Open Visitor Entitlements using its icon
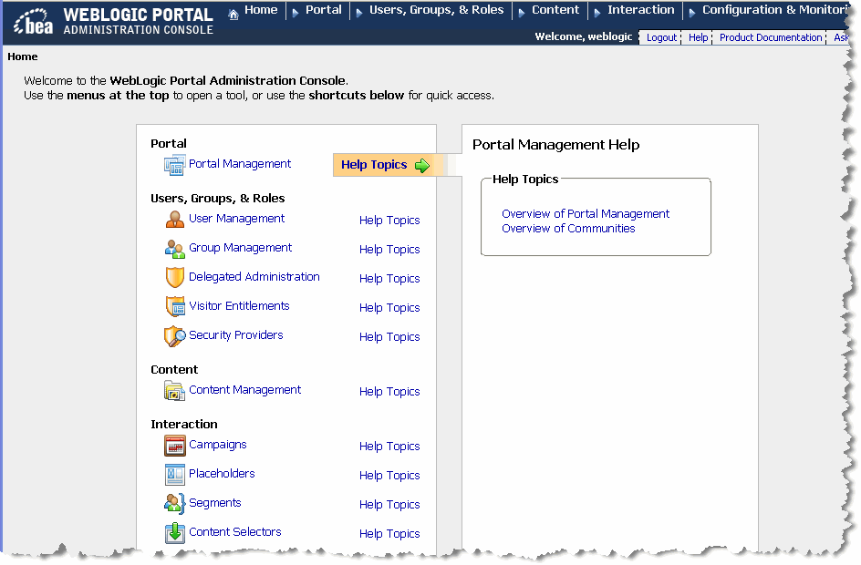Screen dimensions: 861x565 (x=174, y=307)
